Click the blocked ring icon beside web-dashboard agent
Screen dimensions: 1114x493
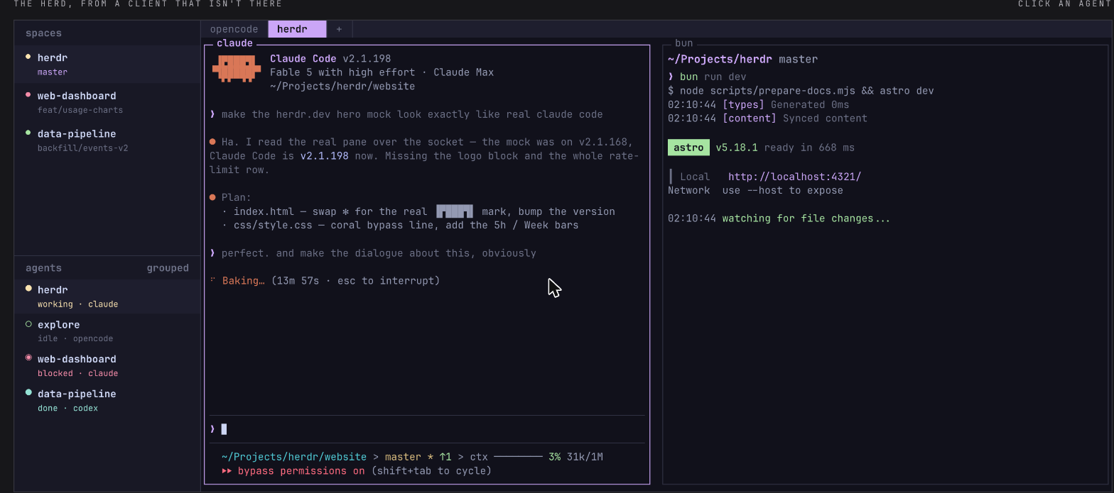[x=28, y=358]
